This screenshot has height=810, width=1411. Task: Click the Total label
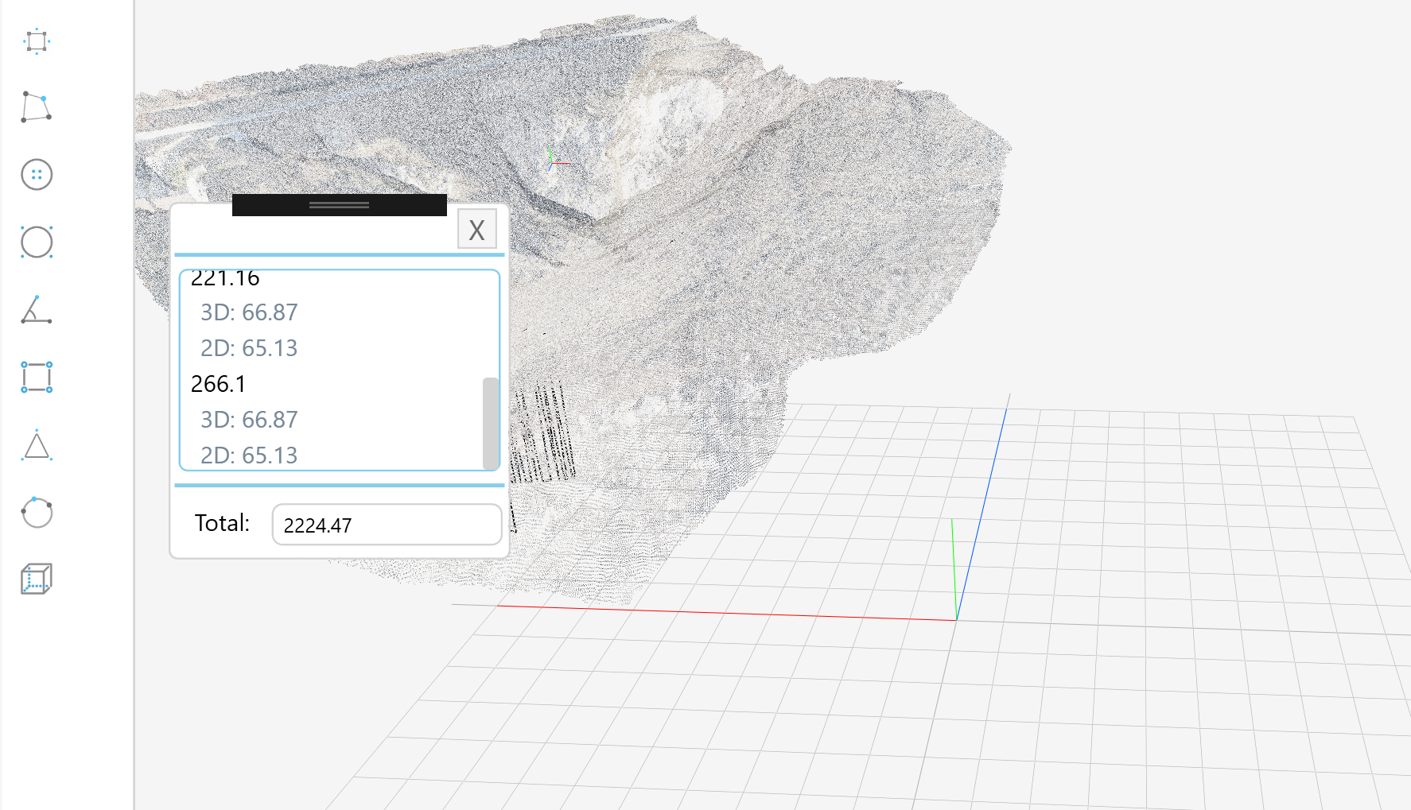(x=222, y=523)
